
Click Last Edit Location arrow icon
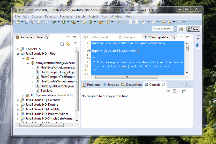163,22
